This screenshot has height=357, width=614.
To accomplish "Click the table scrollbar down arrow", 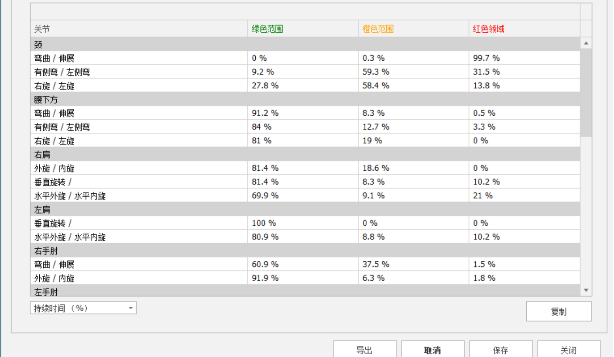I will coord(586,290).
